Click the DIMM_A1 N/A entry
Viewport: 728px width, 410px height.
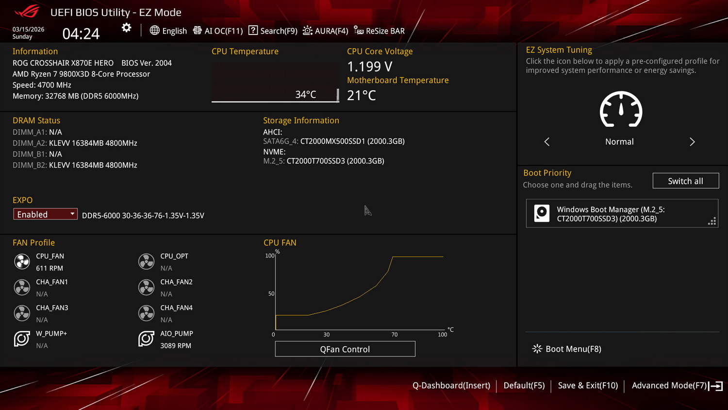click(37, 132)
